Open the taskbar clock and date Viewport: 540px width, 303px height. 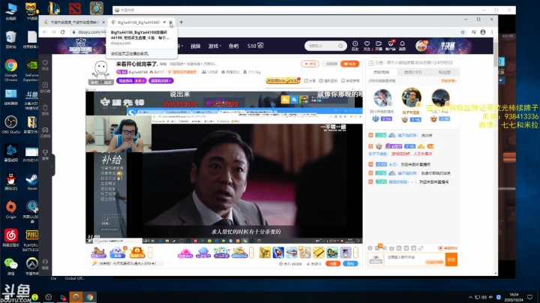[x=514, y=297]
